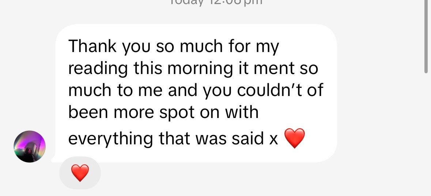Click the word 'Thank' in the message
The width and height of the screenshot is (431, 196).
[x=92, y=46]
